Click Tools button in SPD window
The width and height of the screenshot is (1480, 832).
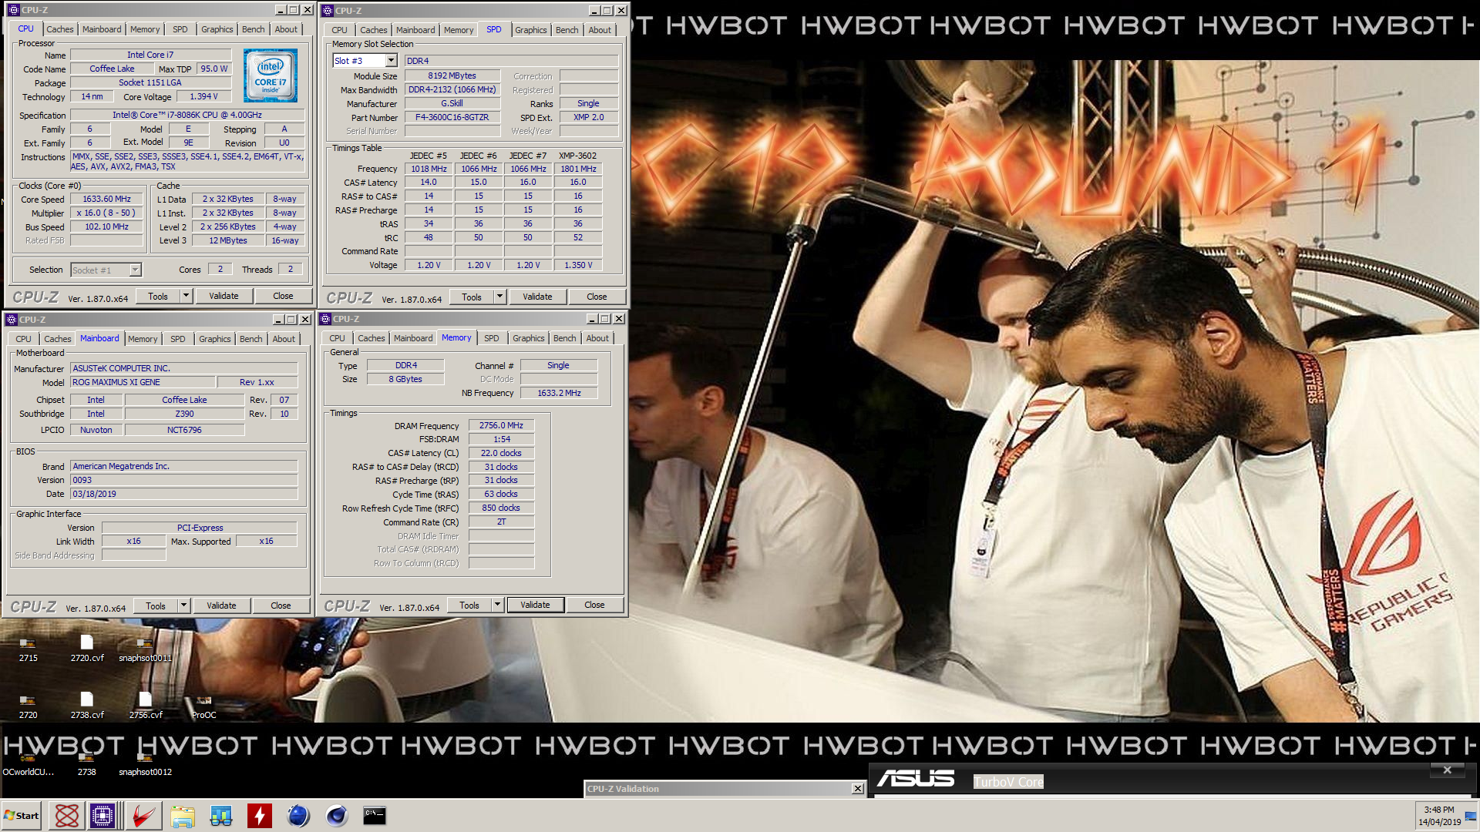(x=472, y=297)
